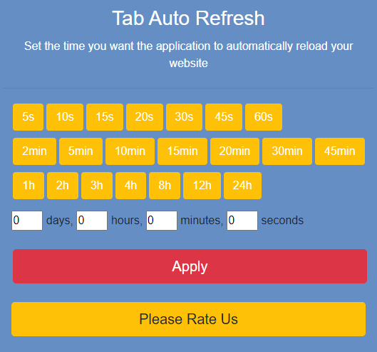Select the 45min preset
This screenshot has width=377, height=352.
point(340,151)
